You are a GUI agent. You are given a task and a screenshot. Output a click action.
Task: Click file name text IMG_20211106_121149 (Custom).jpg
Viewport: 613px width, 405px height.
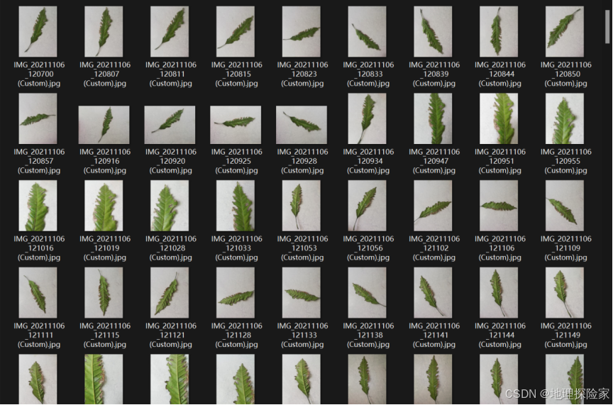[x=566, y=335]
